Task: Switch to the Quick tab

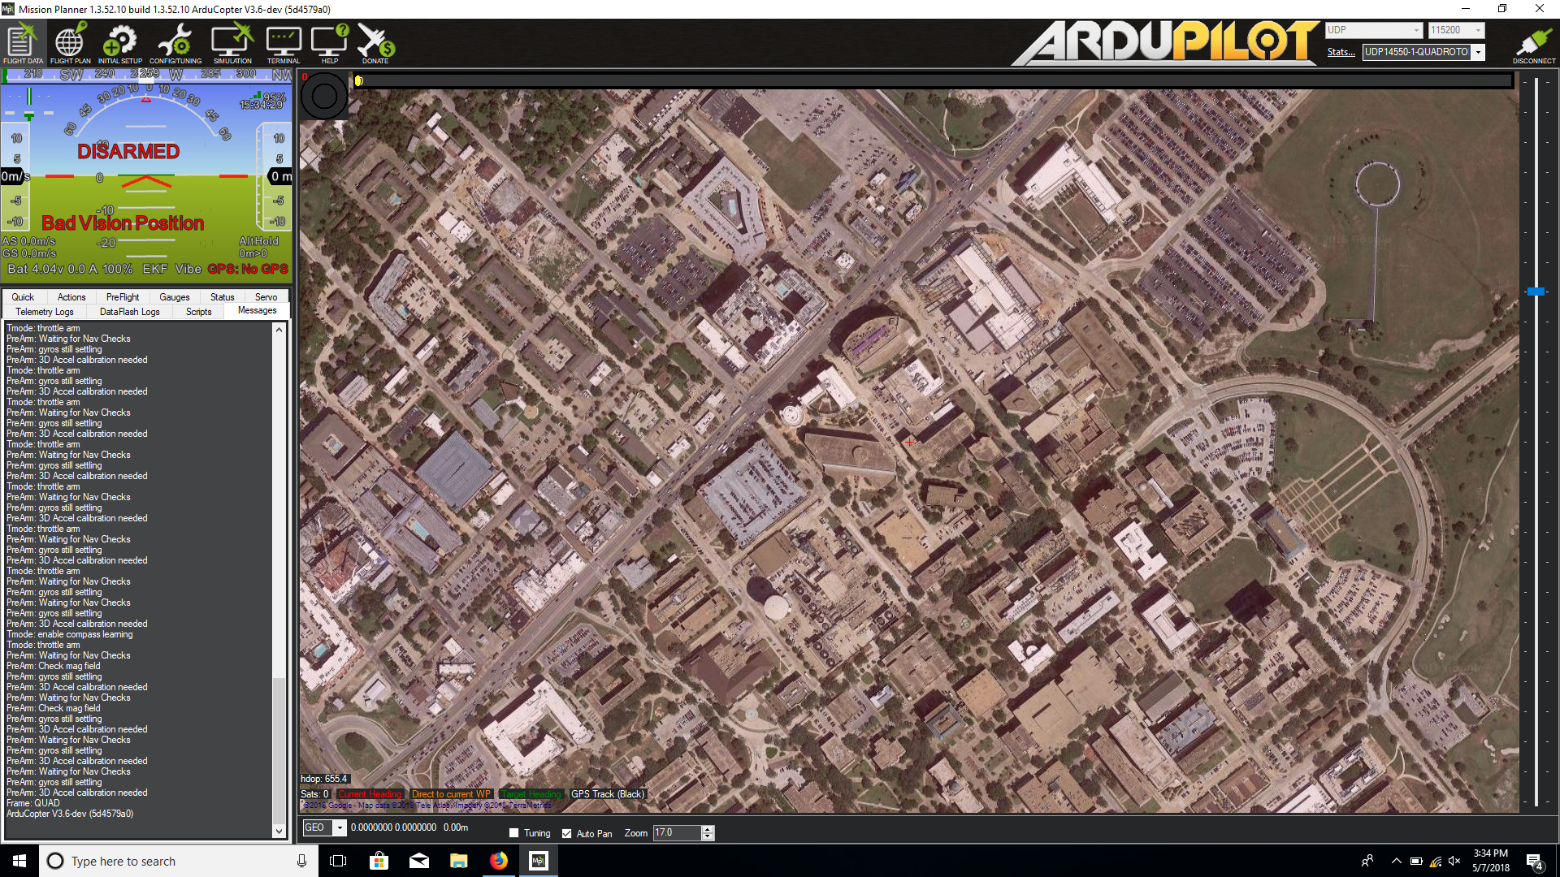Action: coord(23,297)
